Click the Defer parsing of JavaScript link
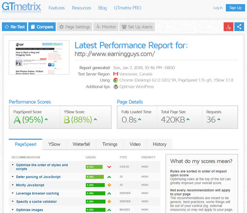Viewport: 247px width, 213px height. coord(38,177)
